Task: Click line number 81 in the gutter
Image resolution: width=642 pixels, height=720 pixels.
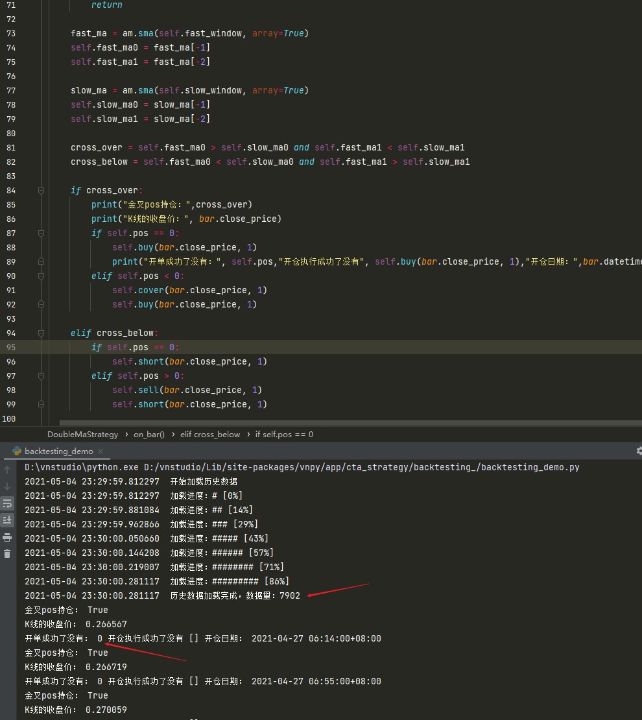Action: point(11,148)
